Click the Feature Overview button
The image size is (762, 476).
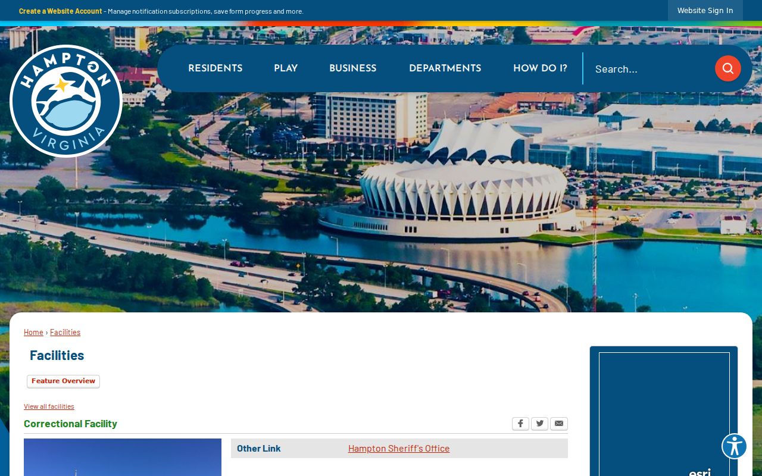[63, 381]
